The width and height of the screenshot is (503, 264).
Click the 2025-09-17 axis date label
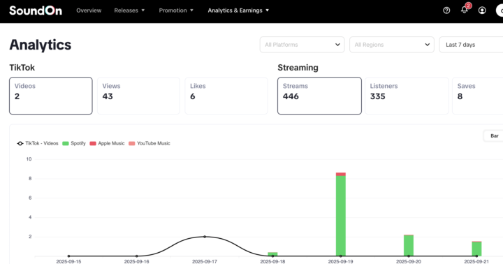(205, 261)
